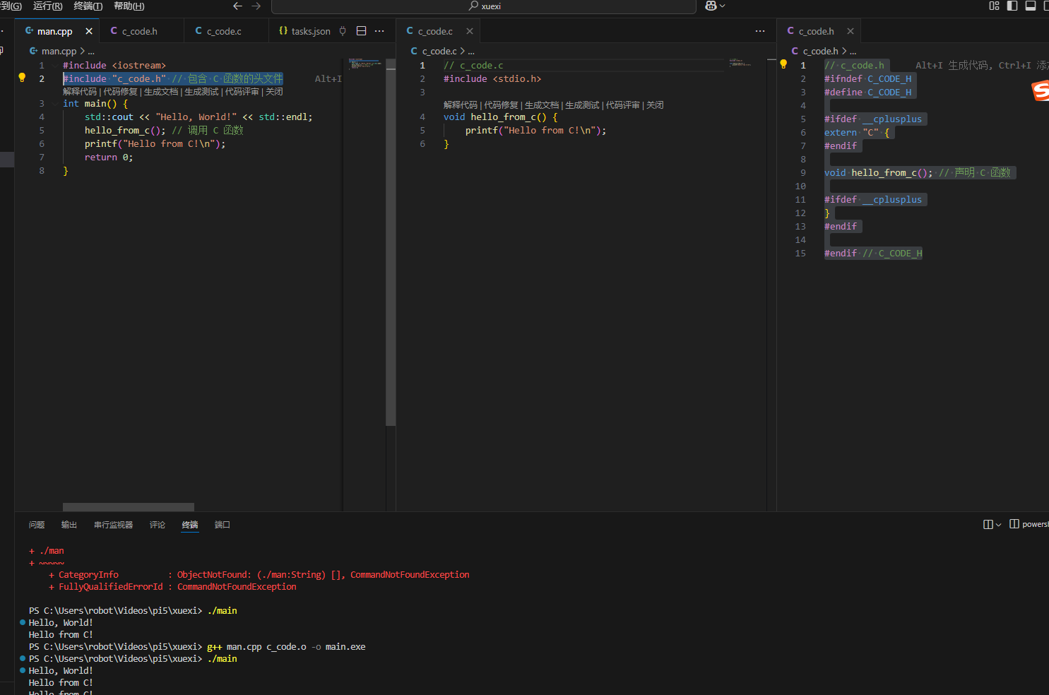Click 关闭 code lens in man.cpp
The image size is (1049, 695).
pos(274,92)
